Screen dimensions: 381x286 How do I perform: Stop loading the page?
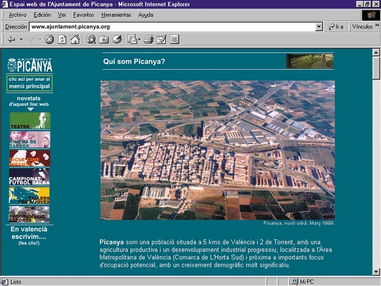49,39
